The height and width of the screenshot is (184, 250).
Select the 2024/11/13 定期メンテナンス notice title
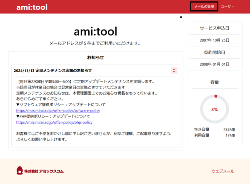53,70
